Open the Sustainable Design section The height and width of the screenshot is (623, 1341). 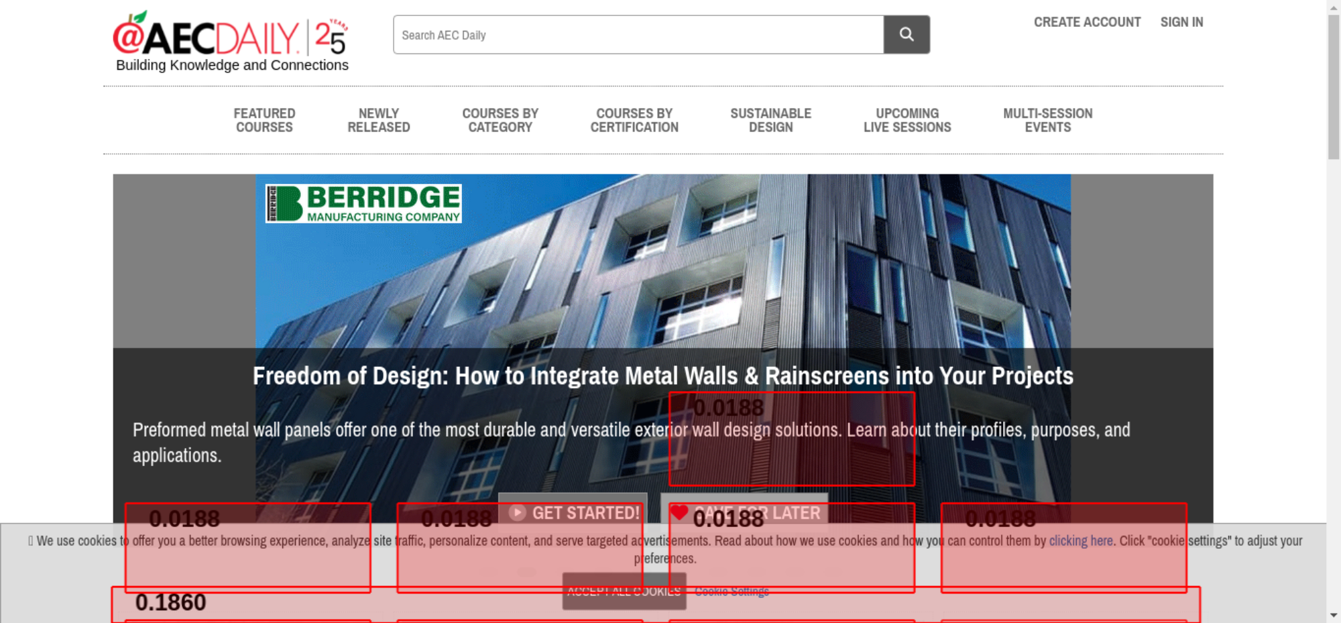coord(770,121)
